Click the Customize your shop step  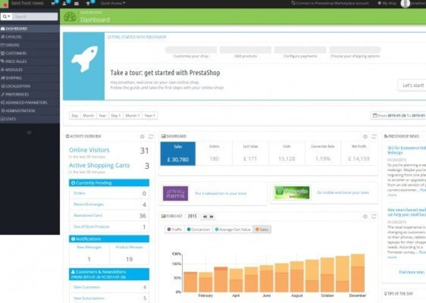point(191,52)
